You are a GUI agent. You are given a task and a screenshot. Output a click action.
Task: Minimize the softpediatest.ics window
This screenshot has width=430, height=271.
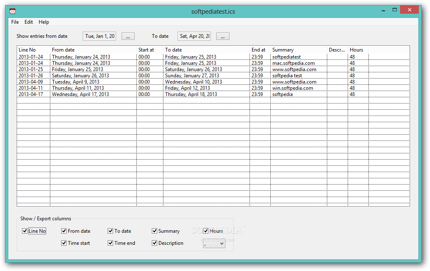[x=383, y=10]
